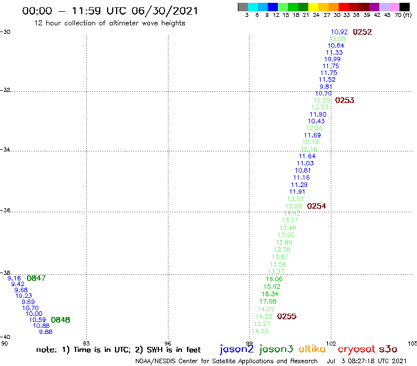
Task: Click the gray swatch in the color scale
Action: [243, 7]
